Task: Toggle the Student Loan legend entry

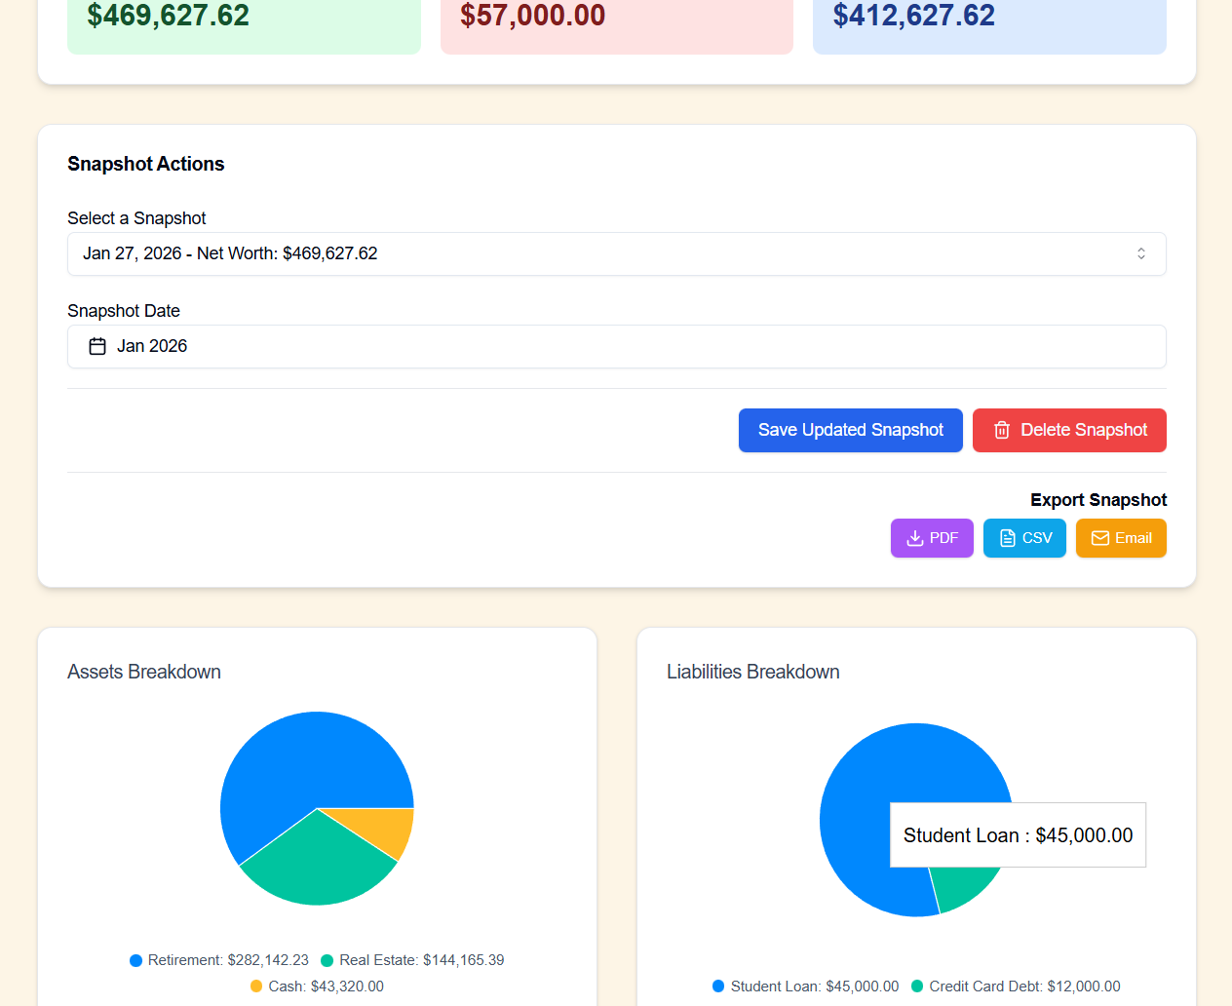Action: click(807, 987)
